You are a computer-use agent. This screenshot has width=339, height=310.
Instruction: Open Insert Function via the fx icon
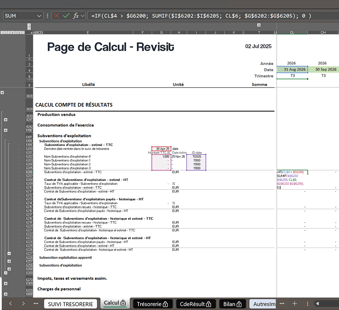point(76,16)
